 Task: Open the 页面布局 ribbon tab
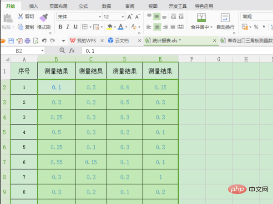(x=58, y=6)
